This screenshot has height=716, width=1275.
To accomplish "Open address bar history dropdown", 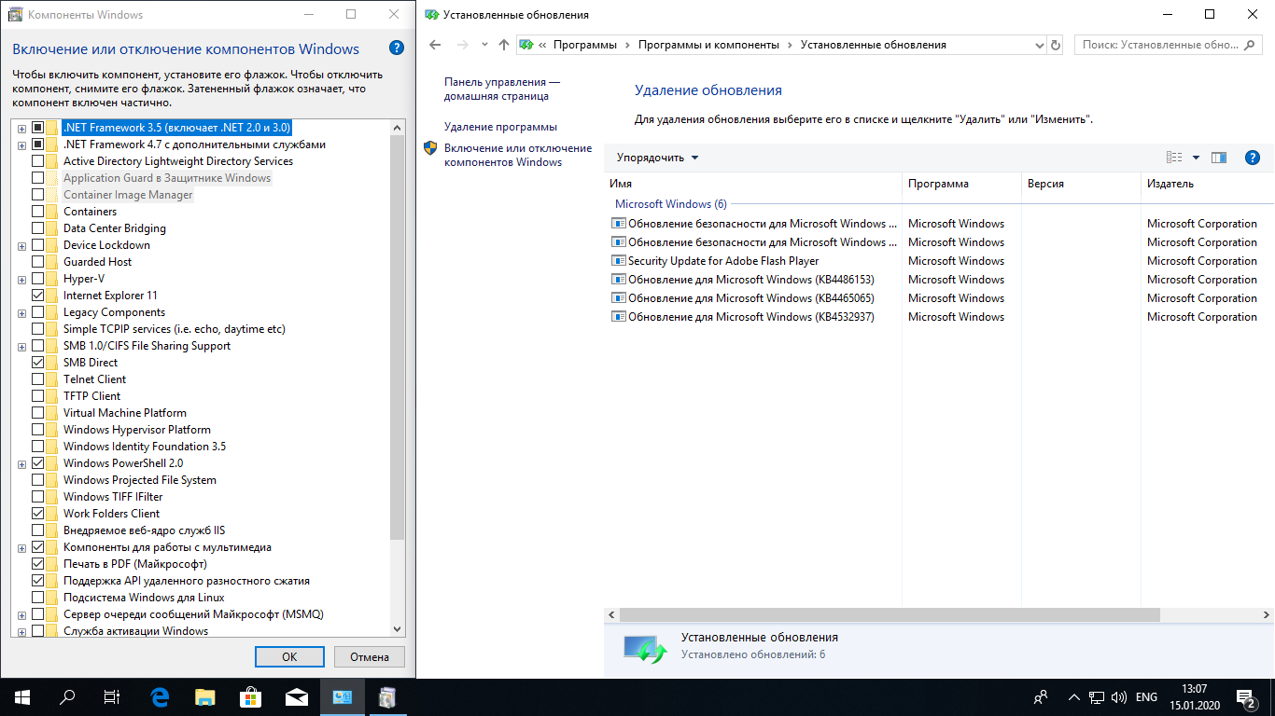I will click(1040, 45).
